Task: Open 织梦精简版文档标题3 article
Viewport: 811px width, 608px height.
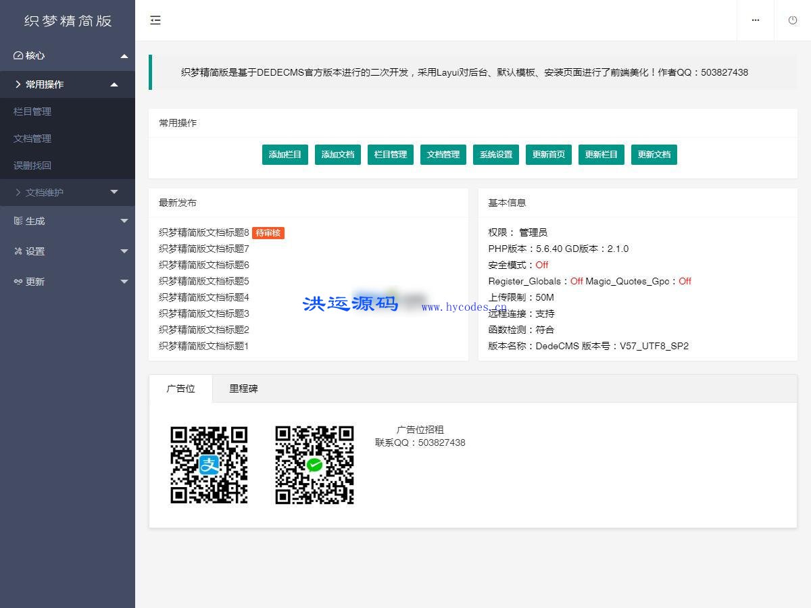Action: (x=204, y=313)
